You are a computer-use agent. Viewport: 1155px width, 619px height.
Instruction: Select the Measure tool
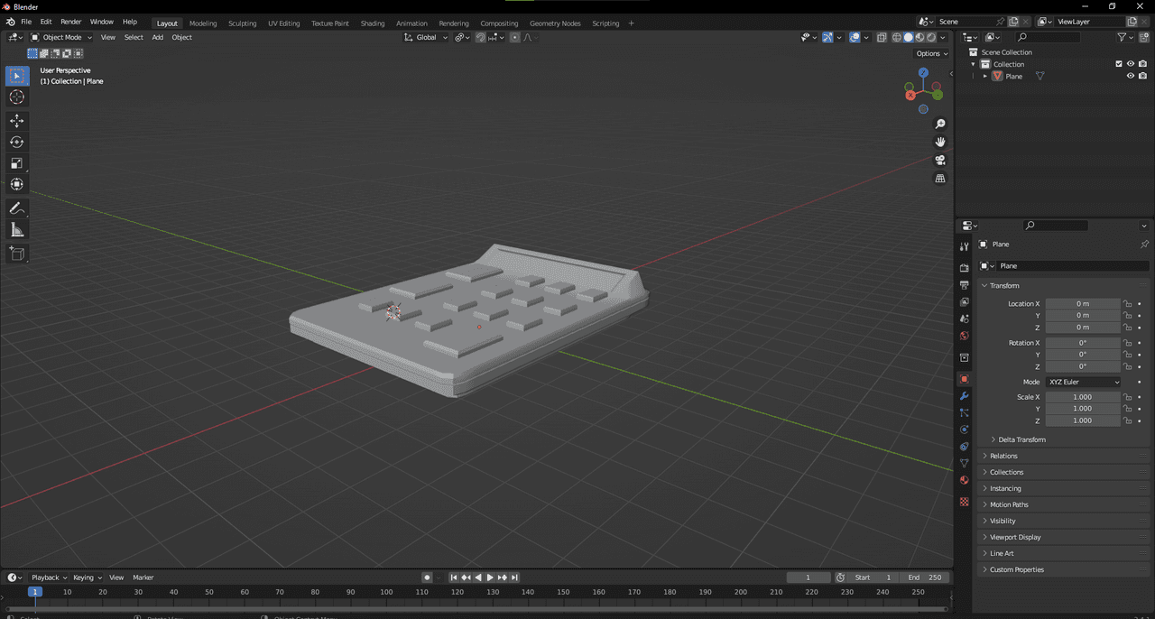tap(17, 230)
